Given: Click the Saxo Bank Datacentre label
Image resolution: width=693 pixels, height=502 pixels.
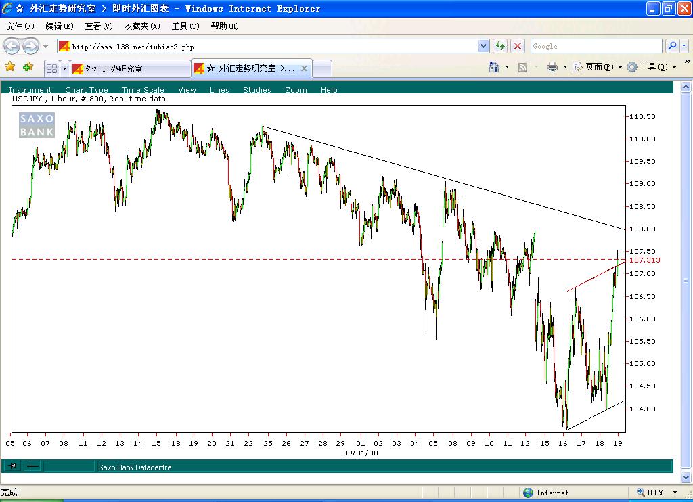Looking at the screenshot, I should 135,467.
